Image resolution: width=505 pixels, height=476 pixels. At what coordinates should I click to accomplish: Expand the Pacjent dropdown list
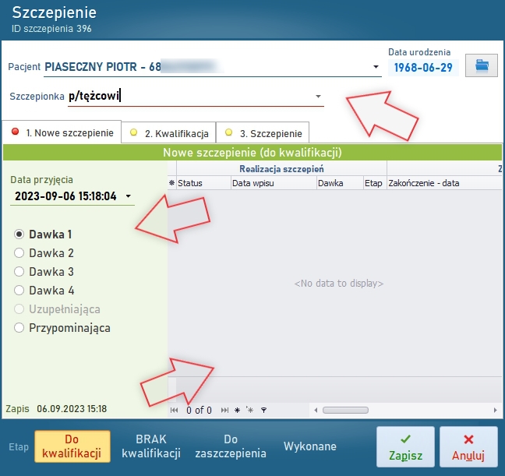[376, 67]
